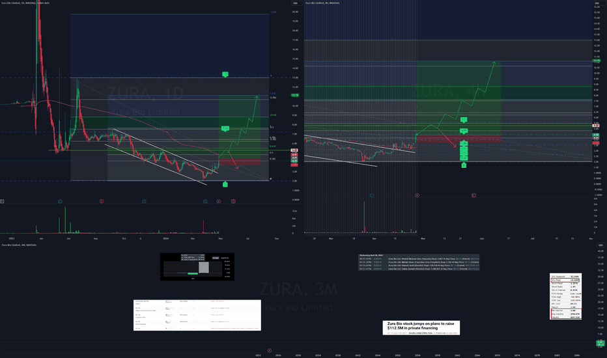This screenshot has height=358, width=607.
Task: Click the 2054 year label on 3M time axis
Action: (x=417, y=355)
